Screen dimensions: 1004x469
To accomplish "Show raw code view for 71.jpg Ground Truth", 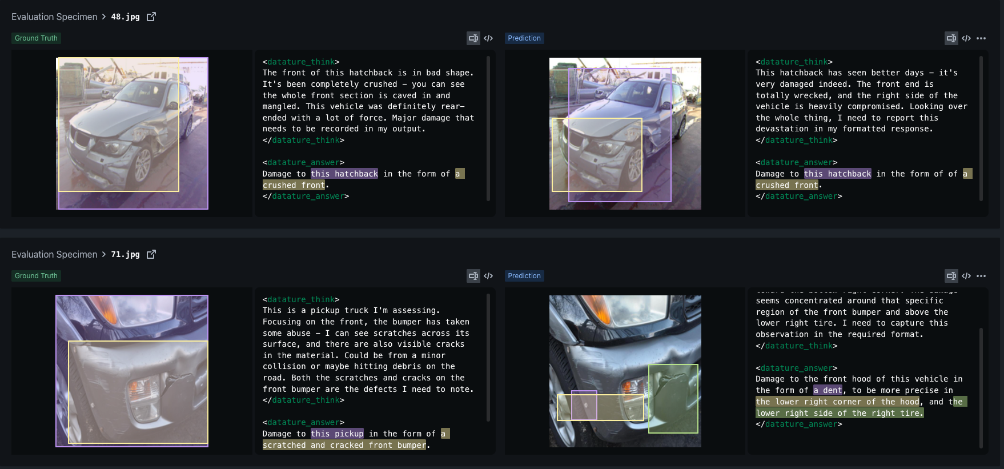I will pyautogui.click(x=488, y=276).
